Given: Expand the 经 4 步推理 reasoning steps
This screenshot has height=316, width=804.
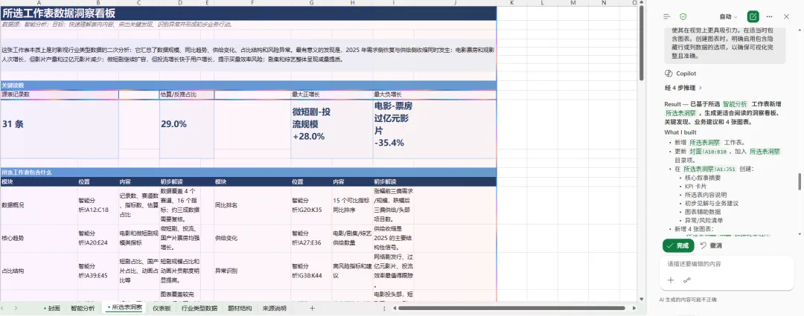Looking at the screenshot, I should point(683,88).
